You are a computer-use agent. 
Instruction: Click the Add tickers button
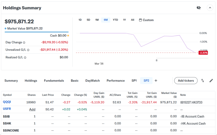[186, 81]
